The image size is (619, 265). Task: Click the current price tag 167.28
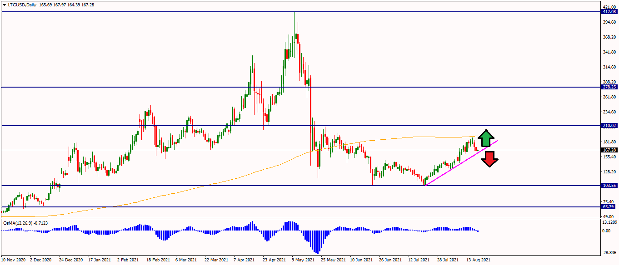[x=609, y=150]
